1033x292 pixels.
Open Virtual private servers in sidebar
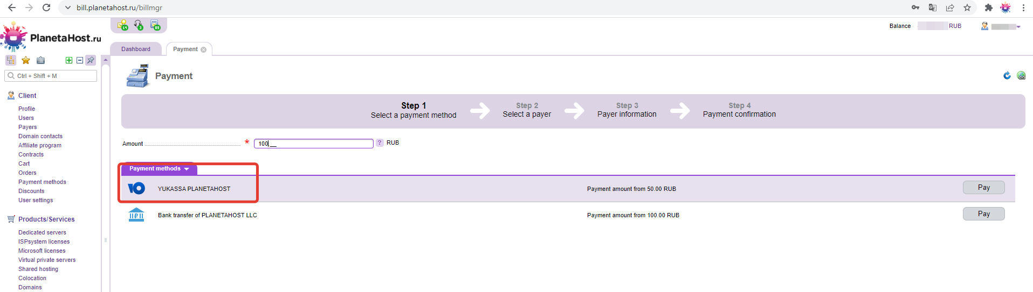pyautogui.click(x=47, y=260)
